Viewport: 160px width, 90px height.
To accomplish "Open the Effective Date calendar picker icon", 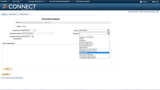I will pyautogui.click(x=32, y=36).
